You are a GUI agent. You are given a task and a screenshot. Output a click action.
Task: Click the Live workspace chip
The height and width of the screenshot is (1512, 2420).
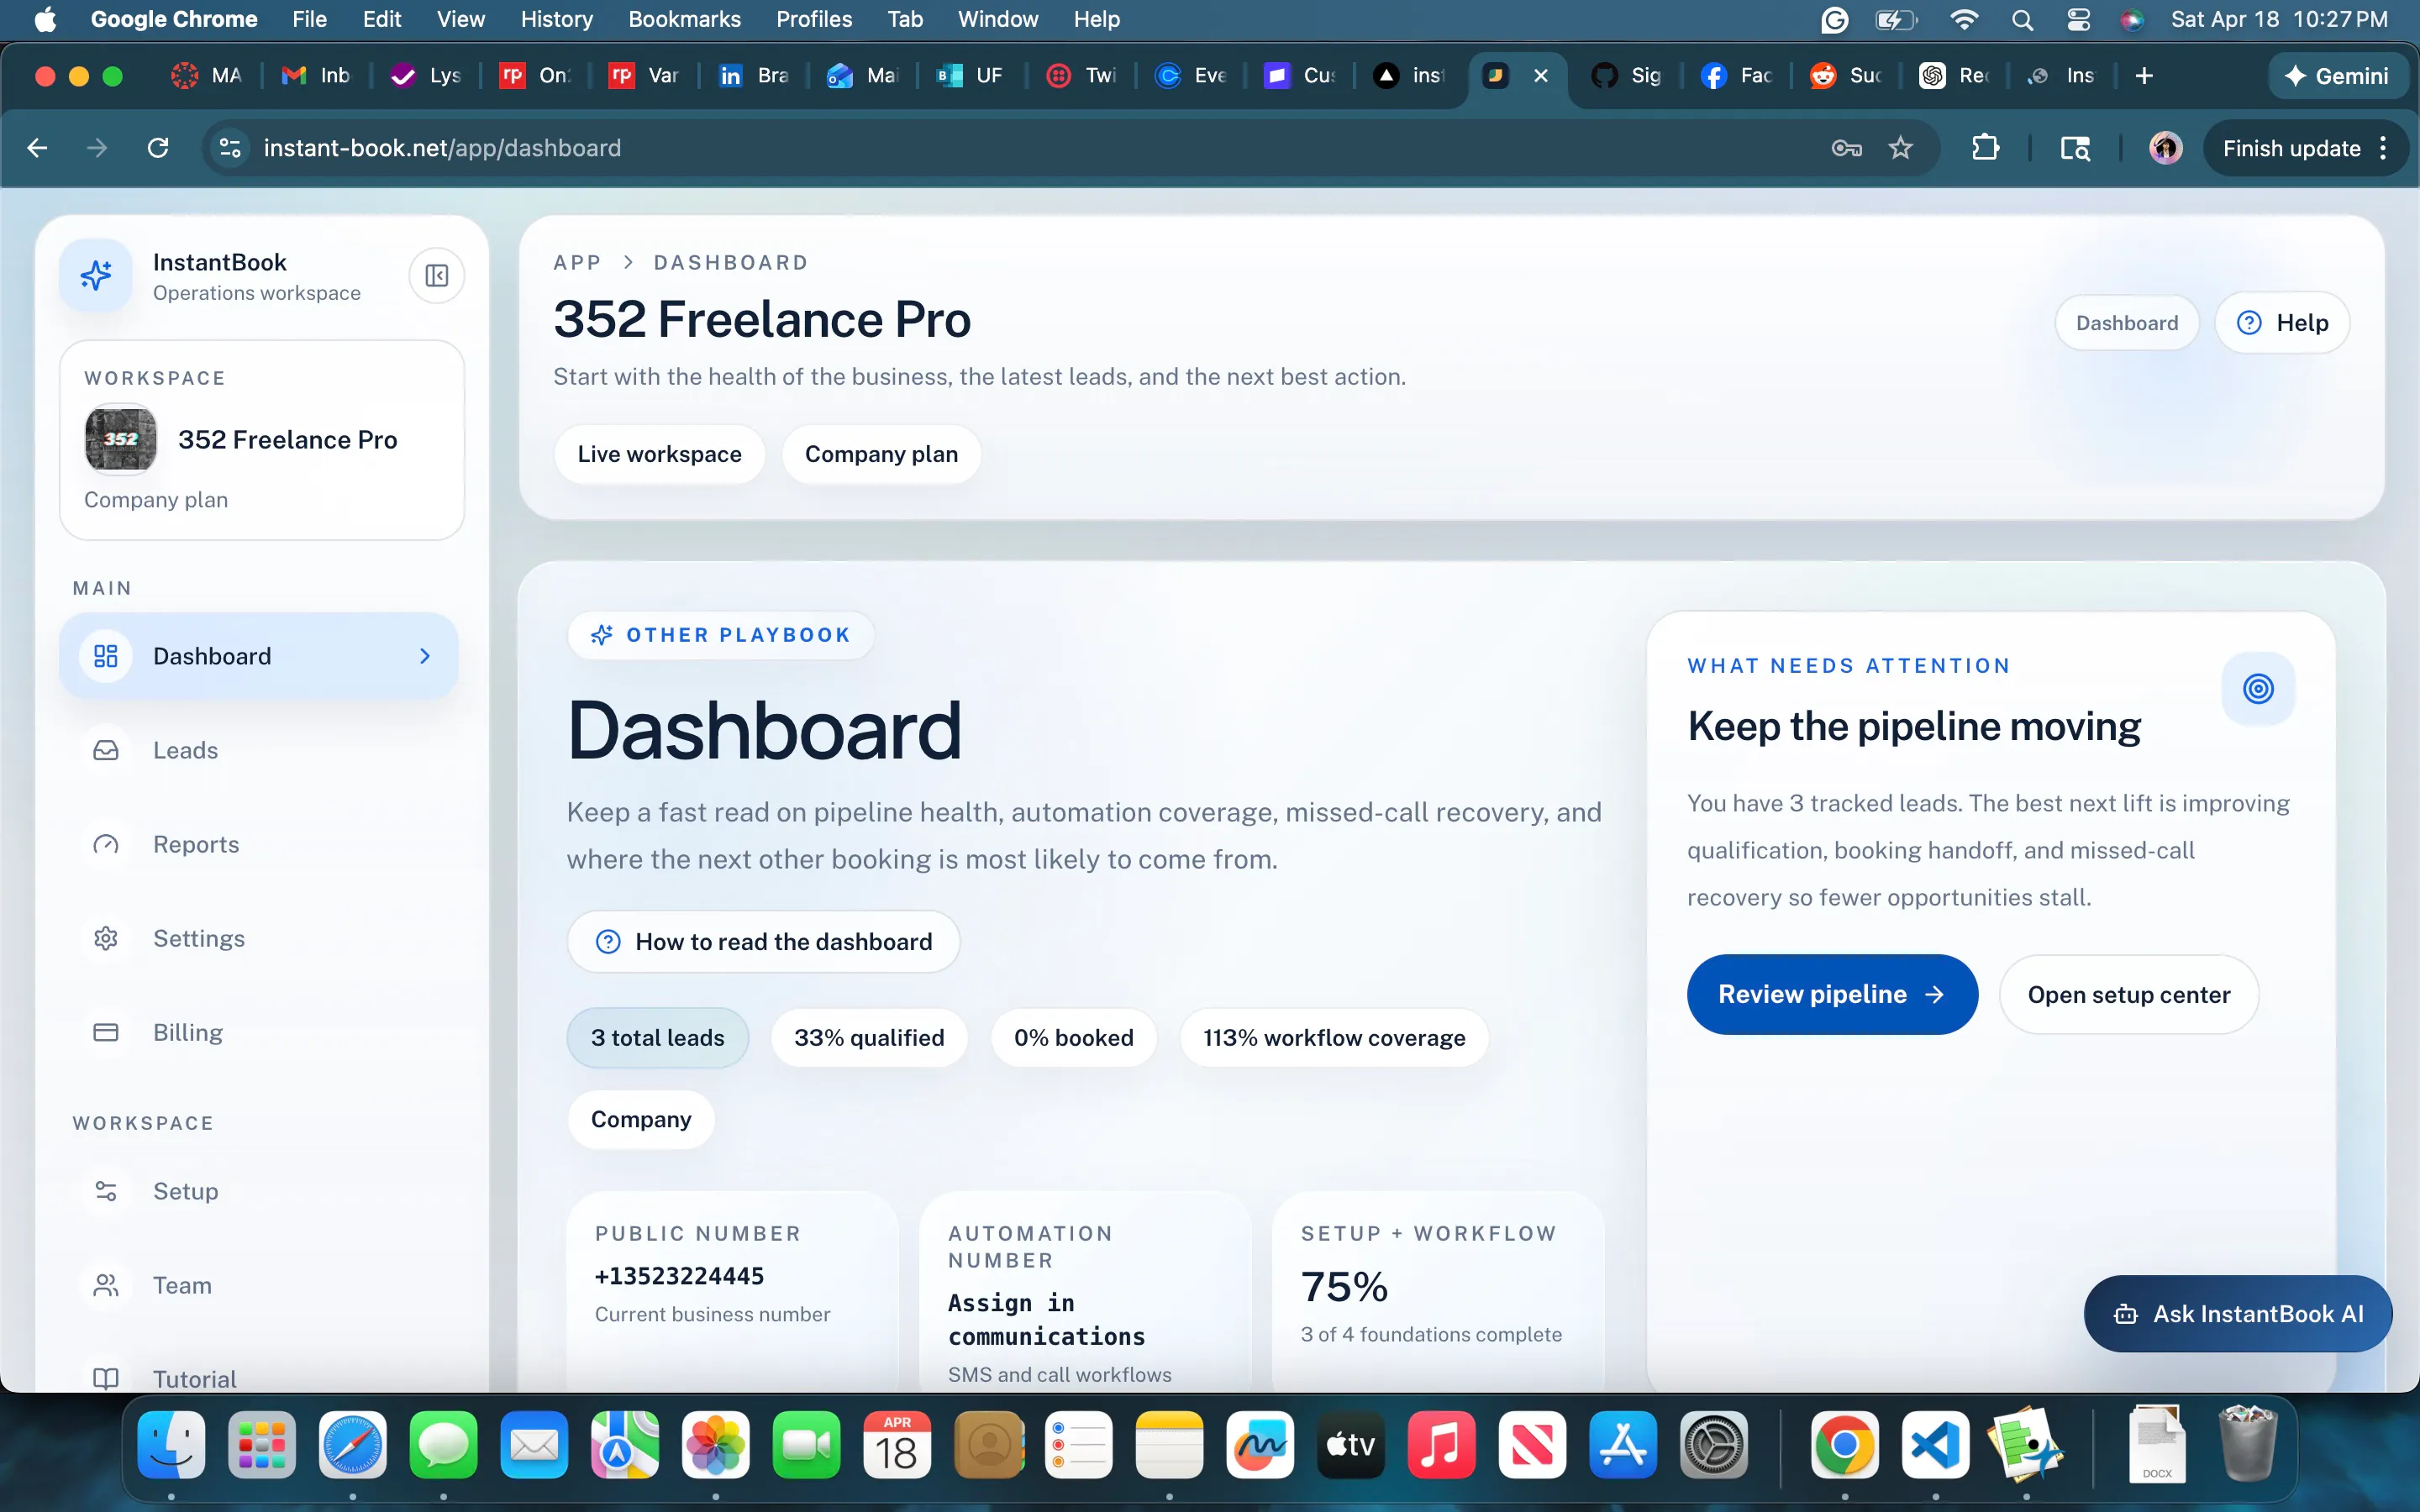pos(660,454)
